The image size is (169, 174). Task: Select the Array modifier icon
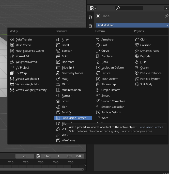(58, 39)
